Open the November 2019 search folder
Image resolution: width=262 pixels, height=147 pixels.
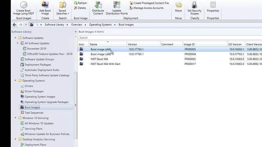coord(36,49)
